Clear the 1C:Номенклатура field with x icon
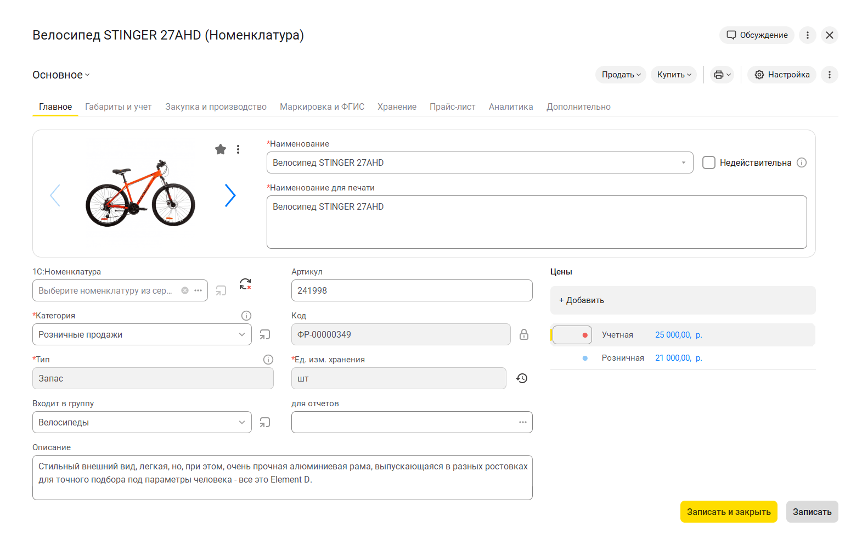 pyautogui.click(x=185, y=290)
